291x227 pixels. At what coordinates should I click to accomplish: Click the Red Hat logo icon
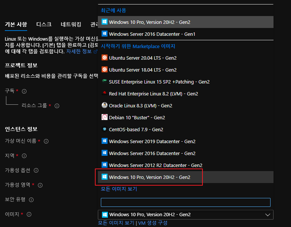point(105,93)
